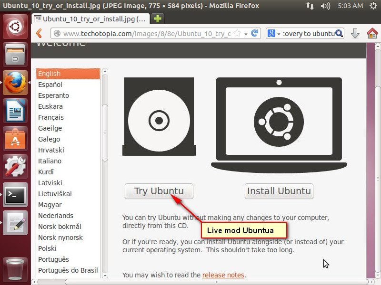
Task: Select Português in the language list
Action: pos(68,259)
